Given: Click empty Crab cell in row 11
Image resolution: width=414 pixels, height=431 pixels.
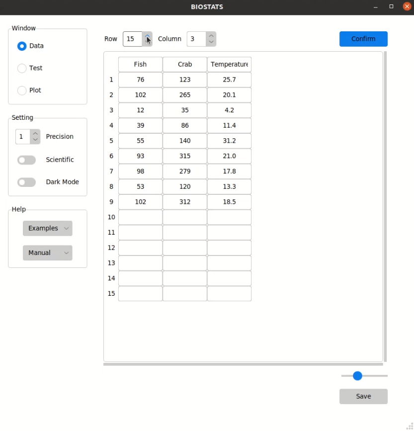Looking at the screenshot, I should pyautogui.click(x=185, y=233).
